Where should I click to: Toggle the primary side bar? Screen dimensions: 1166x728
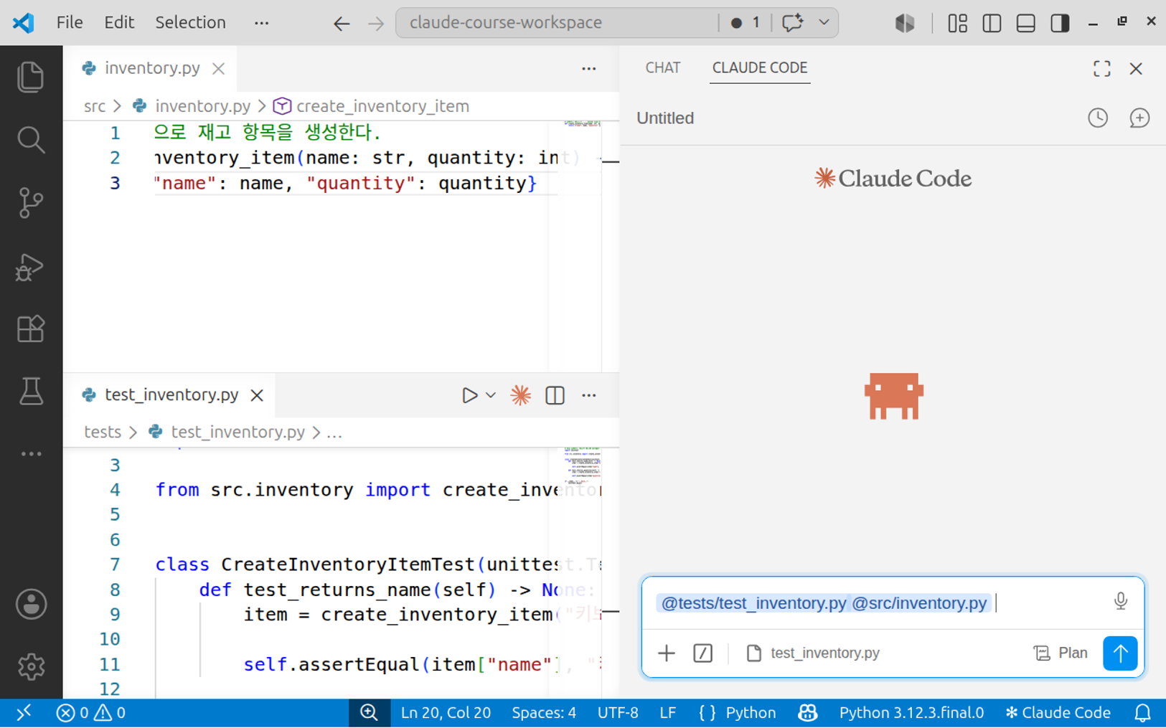[x=992, y=23]
